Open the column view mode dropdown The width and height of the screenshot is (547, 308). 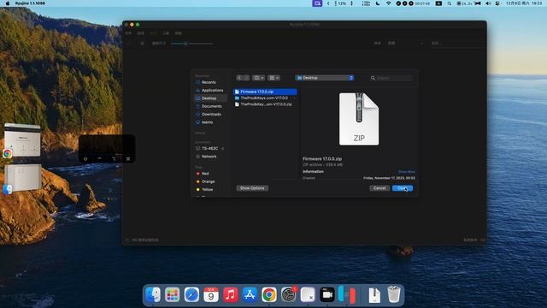258,78
